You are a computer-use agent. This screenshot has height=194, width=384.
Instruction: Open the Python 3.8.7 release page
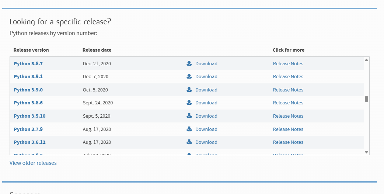click(28, 64)
